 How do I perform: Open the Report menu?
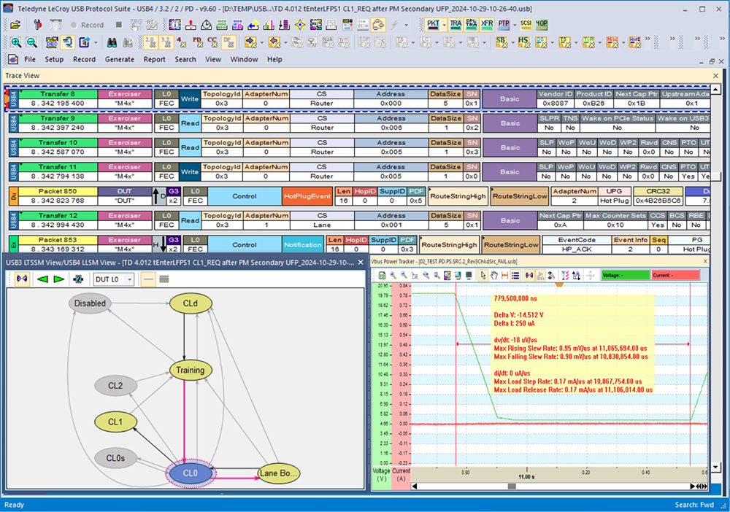(x=154, y=59)
